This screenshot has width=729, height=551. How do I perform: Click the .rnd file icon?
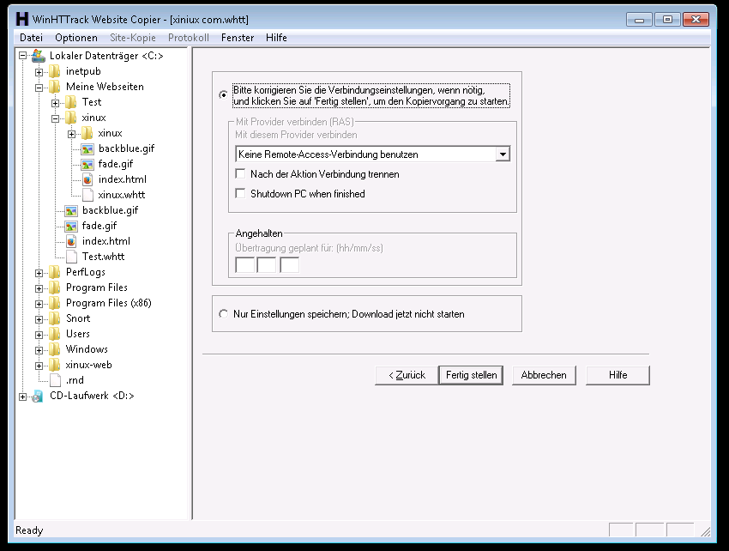coord(55,380)
